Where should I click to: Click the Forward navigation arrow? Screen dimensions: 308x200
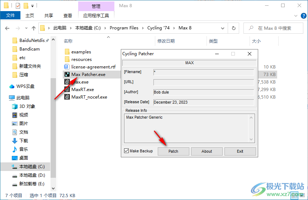click(x=18, y=28)
